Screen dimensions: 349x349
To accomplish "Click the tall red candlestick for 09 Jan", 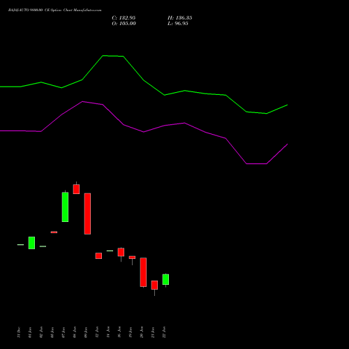I will [x=87, y=214].
